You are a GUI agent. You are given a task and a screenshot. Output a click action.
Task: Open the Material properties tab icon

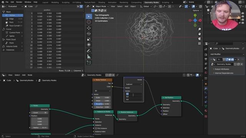click(206, 111)
